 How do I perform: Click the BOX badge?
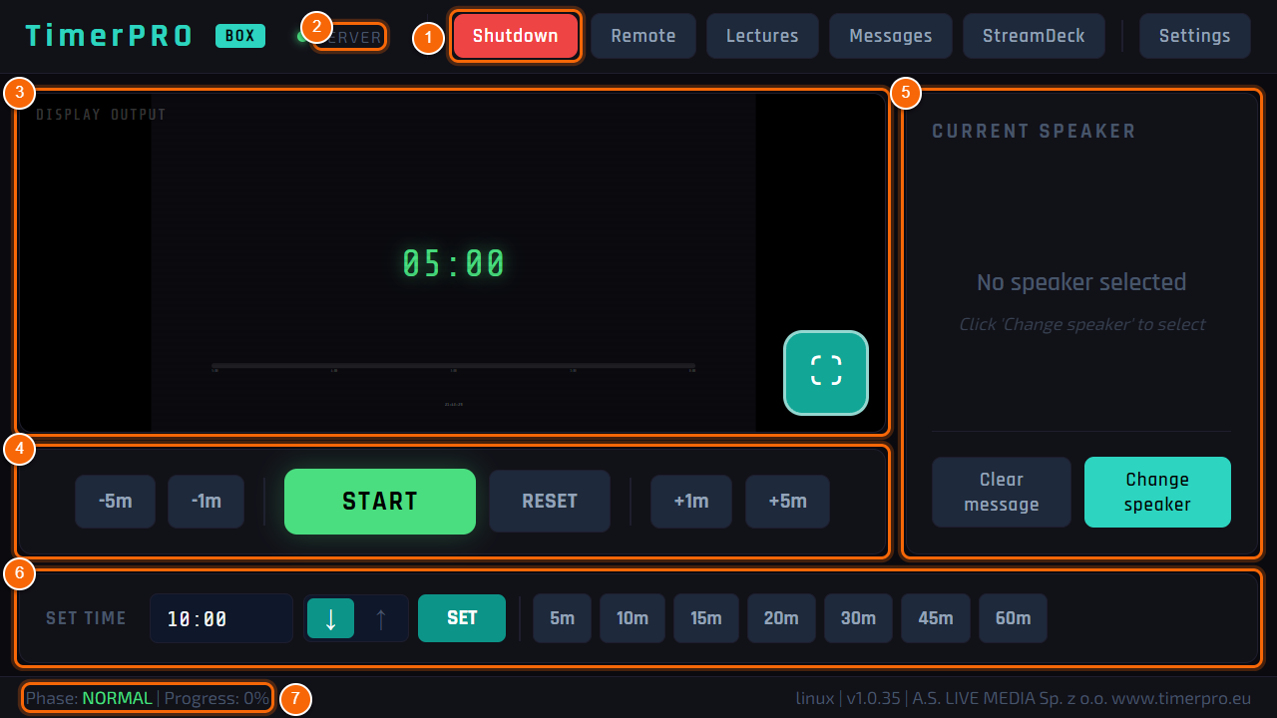pyautogui.click(x=240, y=36)
